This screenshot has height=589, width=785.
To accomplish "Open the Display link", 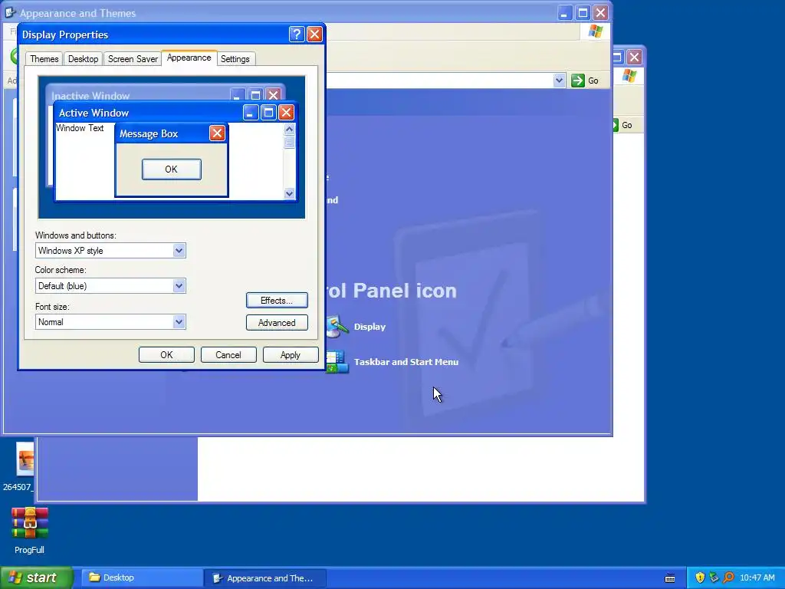I will (370, 327).
